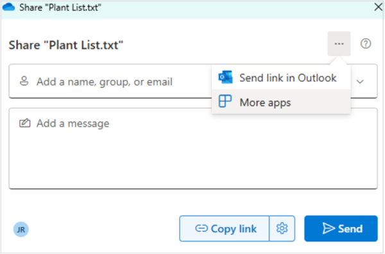Copy link to the file
385x254 pixels.
[x=225, y=229]
